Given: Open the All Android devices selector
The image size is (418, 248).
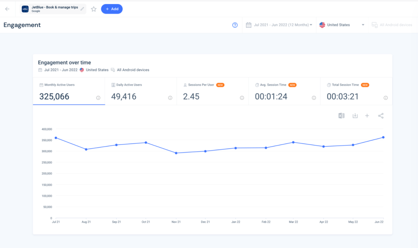Looking at the screenshot, I should click(x=392, y=25).
